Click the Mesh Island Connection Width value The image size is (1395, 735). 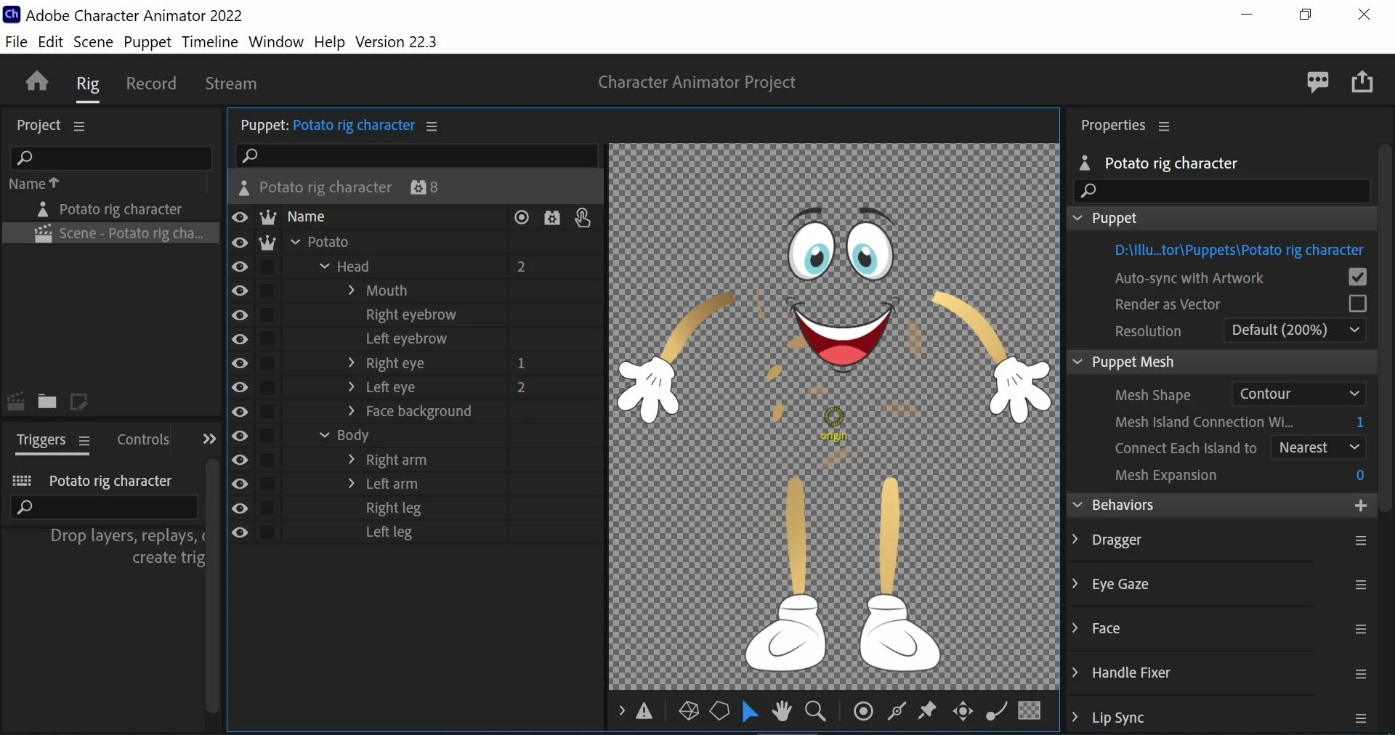pos(1359,422)
